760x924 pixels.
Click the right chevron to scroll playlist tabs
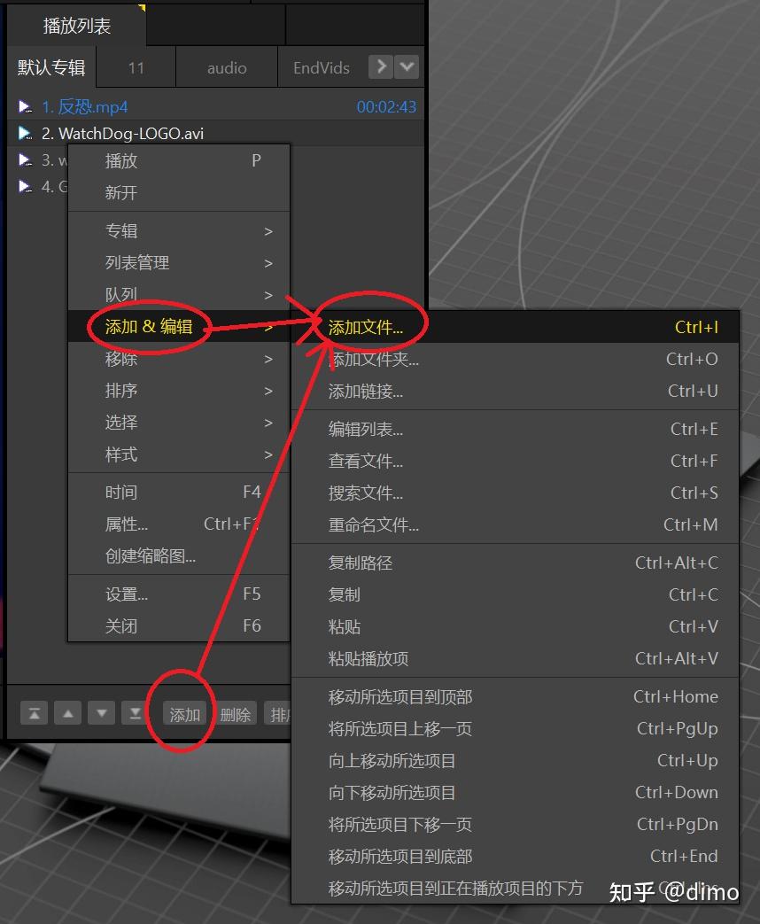pyautogui.click(x=379, y=66)
